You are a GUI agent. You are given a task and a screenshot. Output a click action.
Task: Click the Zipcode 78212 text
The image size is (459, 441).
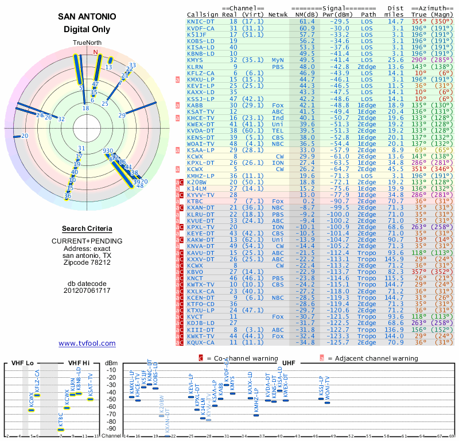tap(87, 262)
